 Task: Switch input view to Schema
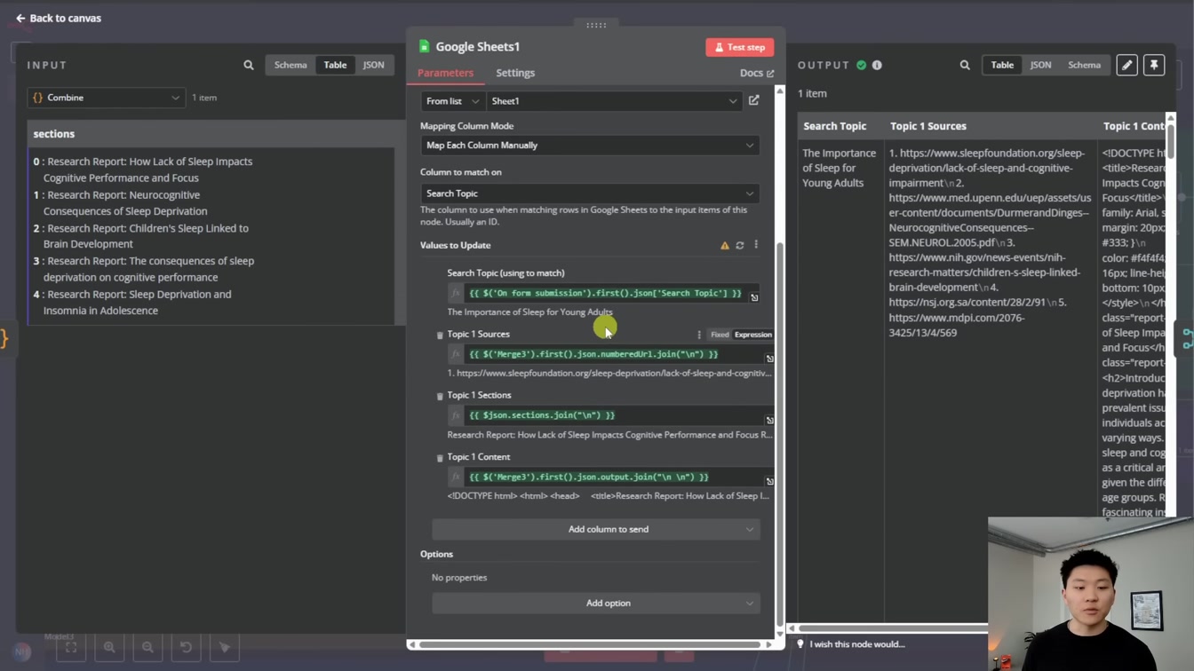click(291, 65)
